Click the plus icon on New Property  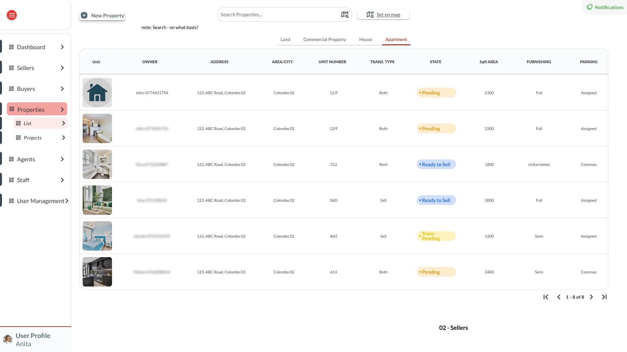coord(84,15)
